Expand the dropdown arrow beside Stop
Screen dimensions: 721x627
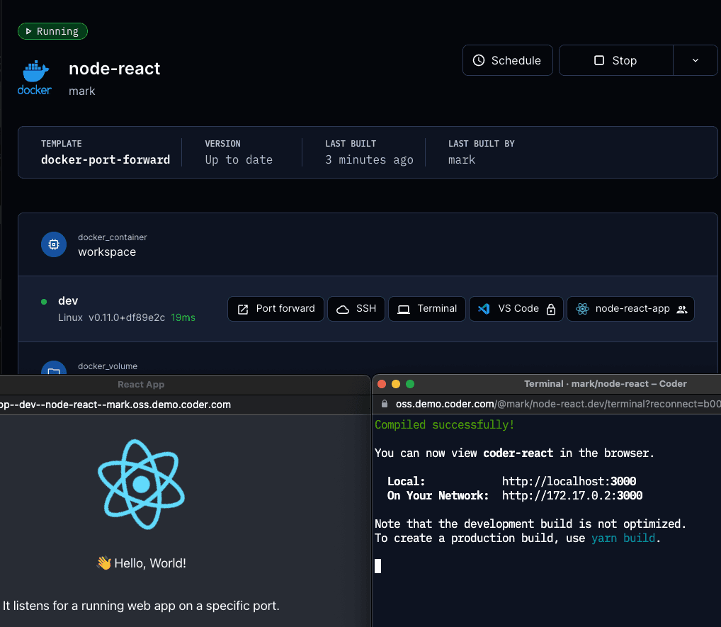click(x=696, y=60)
